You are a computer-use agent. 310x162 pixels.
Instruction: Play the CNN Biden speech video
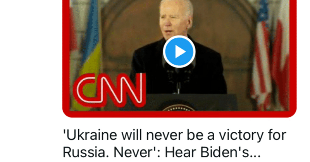click(179, 52)
